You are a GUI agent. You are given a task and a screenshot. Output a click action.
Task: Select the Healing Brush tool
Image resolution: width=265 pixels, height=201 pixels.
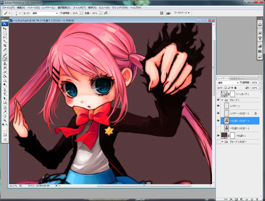tap(5, 55)
